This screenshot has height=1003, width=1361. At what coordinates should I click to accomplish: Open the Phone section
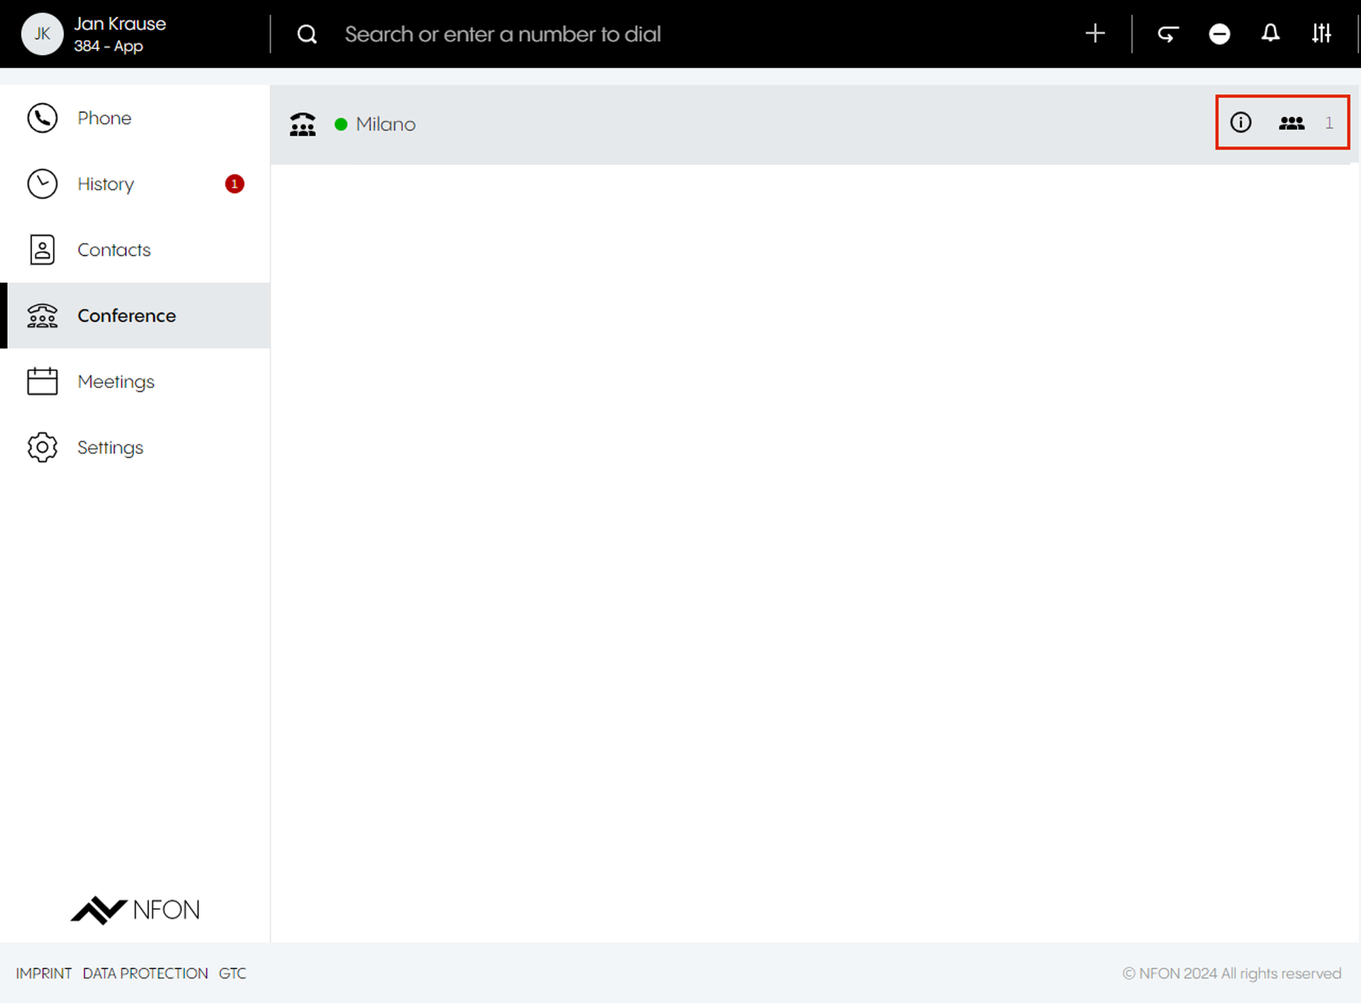pos(104,118)
